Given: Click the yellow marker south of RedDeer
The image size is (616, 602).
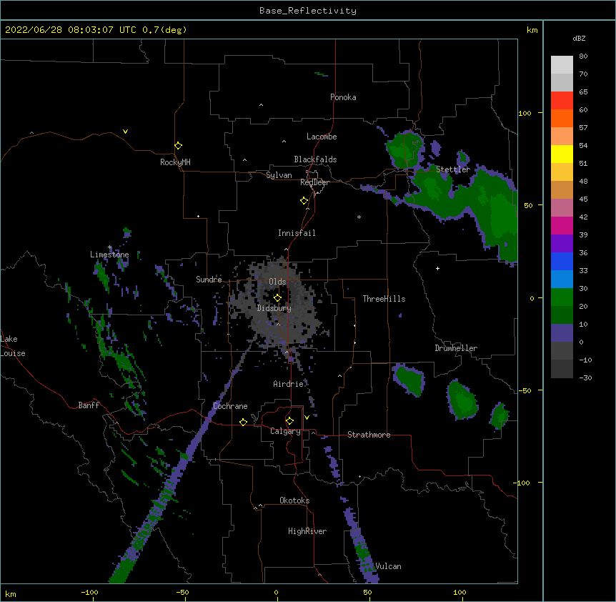Looking at the screenshot, I should click(x=304, y=201).
